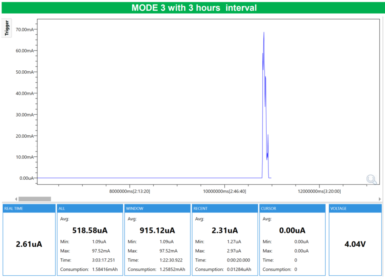The width and height of the screenshot is (385, 279).
Task: Click the 8000000ms time axis label
Action: pyautogui.click(x=130, y=191)
